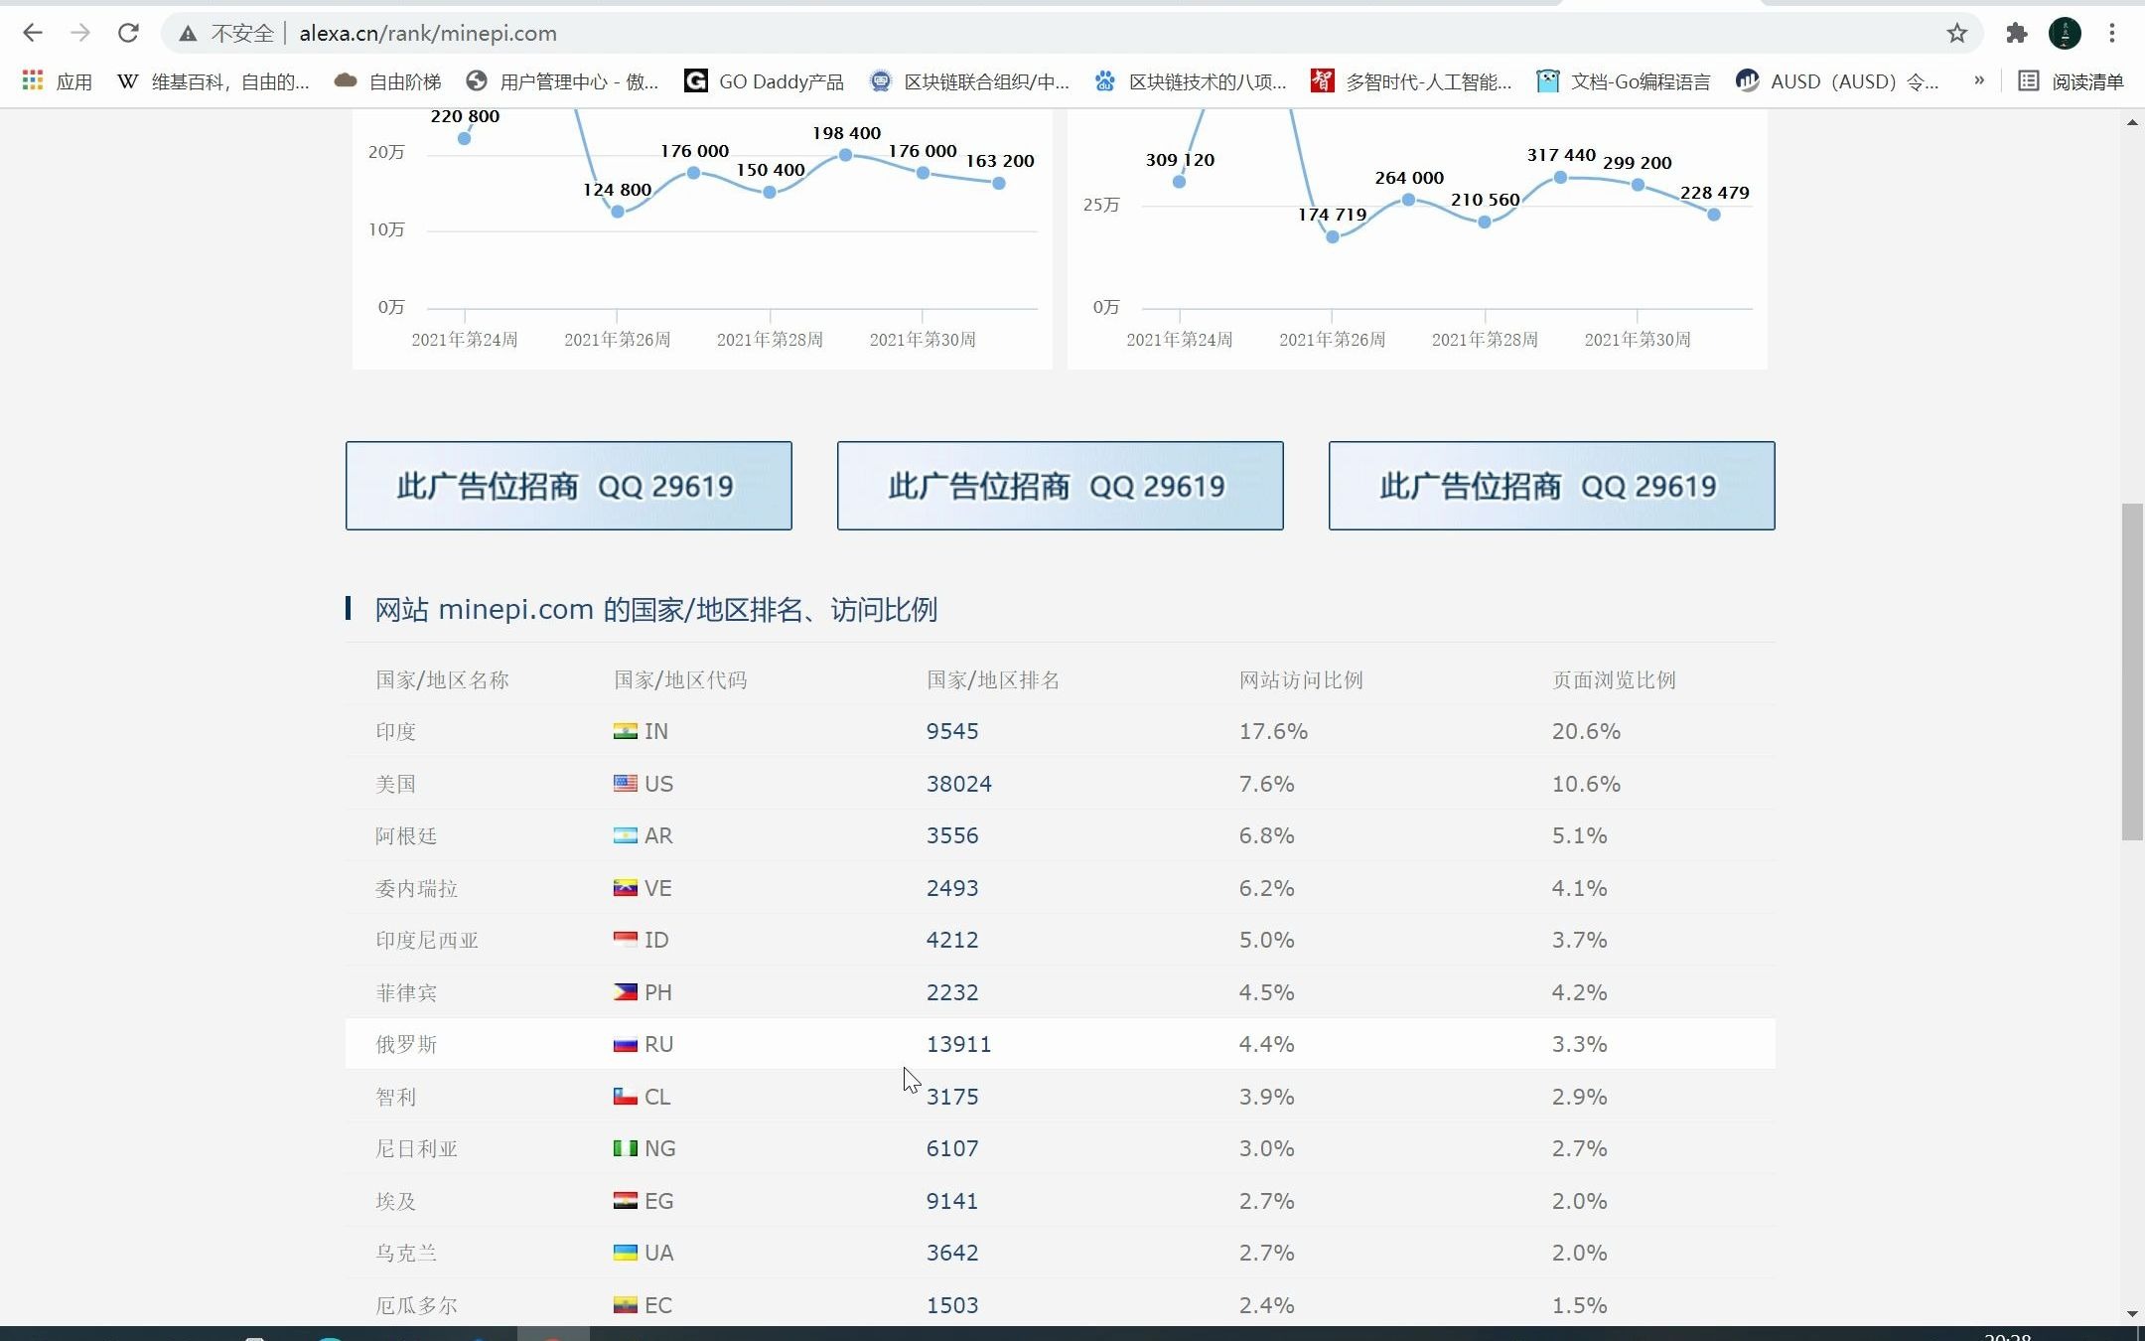Image resolution: width=2145 pixels, height=1341 pixels.
Task: Open the 阅读清单 reading list
Action: [2071, 81]
